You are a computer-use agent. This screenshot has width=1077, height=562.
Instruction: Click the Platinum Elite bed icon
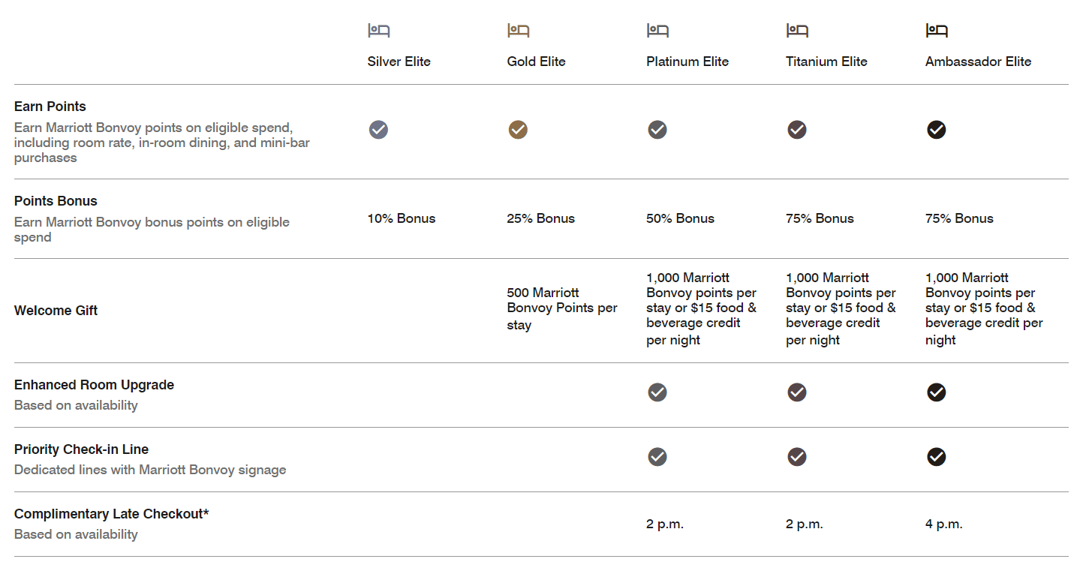(x=658, y=31)
